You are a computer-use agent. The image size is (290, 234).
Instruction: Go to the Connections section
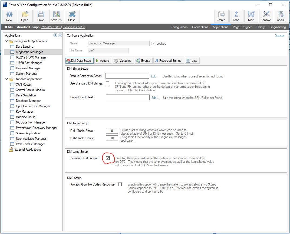[200, 27]
